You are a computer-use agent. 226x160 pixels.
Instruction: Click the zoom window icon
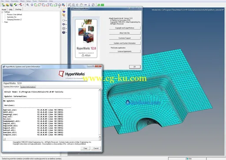[x=69, y=5]
